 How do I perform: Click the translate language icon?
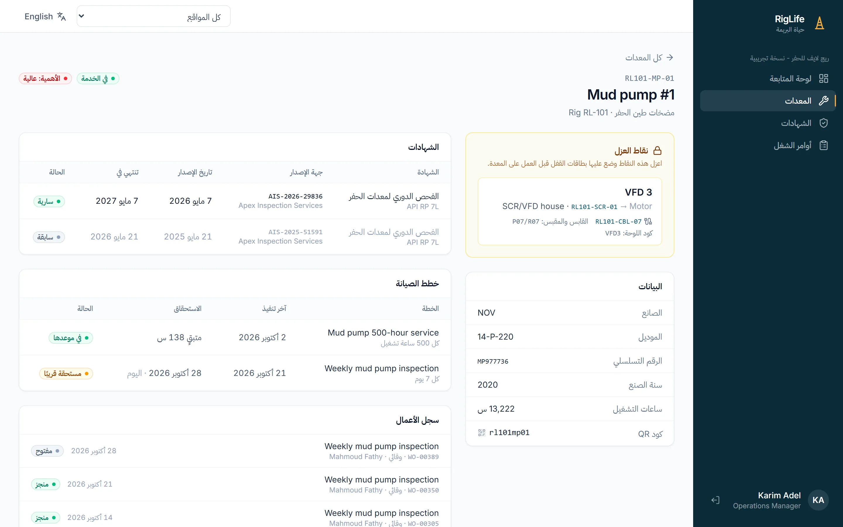pyautogui.click(x=62, y=16)
